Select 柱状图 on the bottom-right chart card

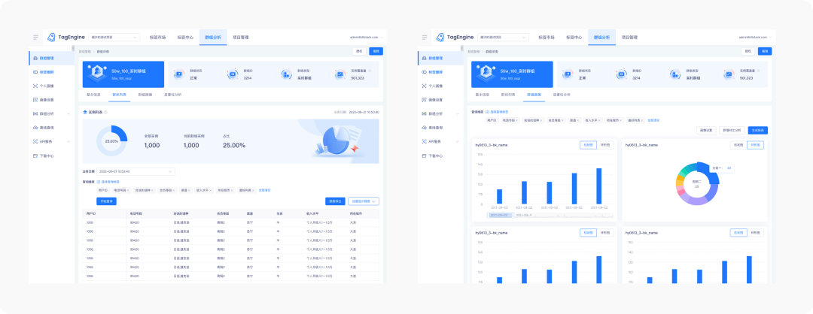pos(738,233)
